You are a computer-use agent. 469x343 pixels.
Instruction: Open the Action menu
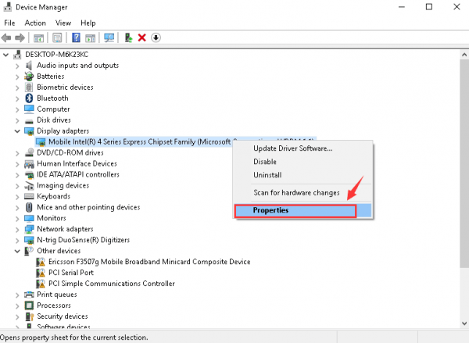(35, 23)
